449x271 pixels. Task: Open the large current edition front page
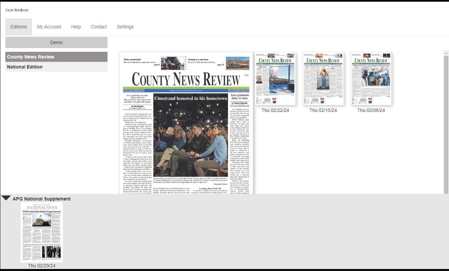[x=186, y=124]
